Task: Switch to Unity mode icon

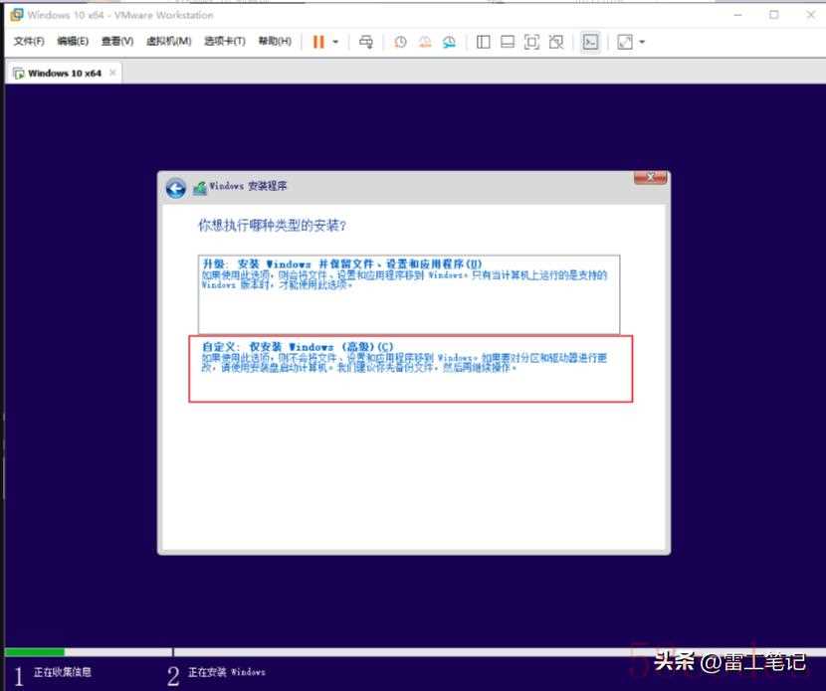Action: [x=556, y=42]
